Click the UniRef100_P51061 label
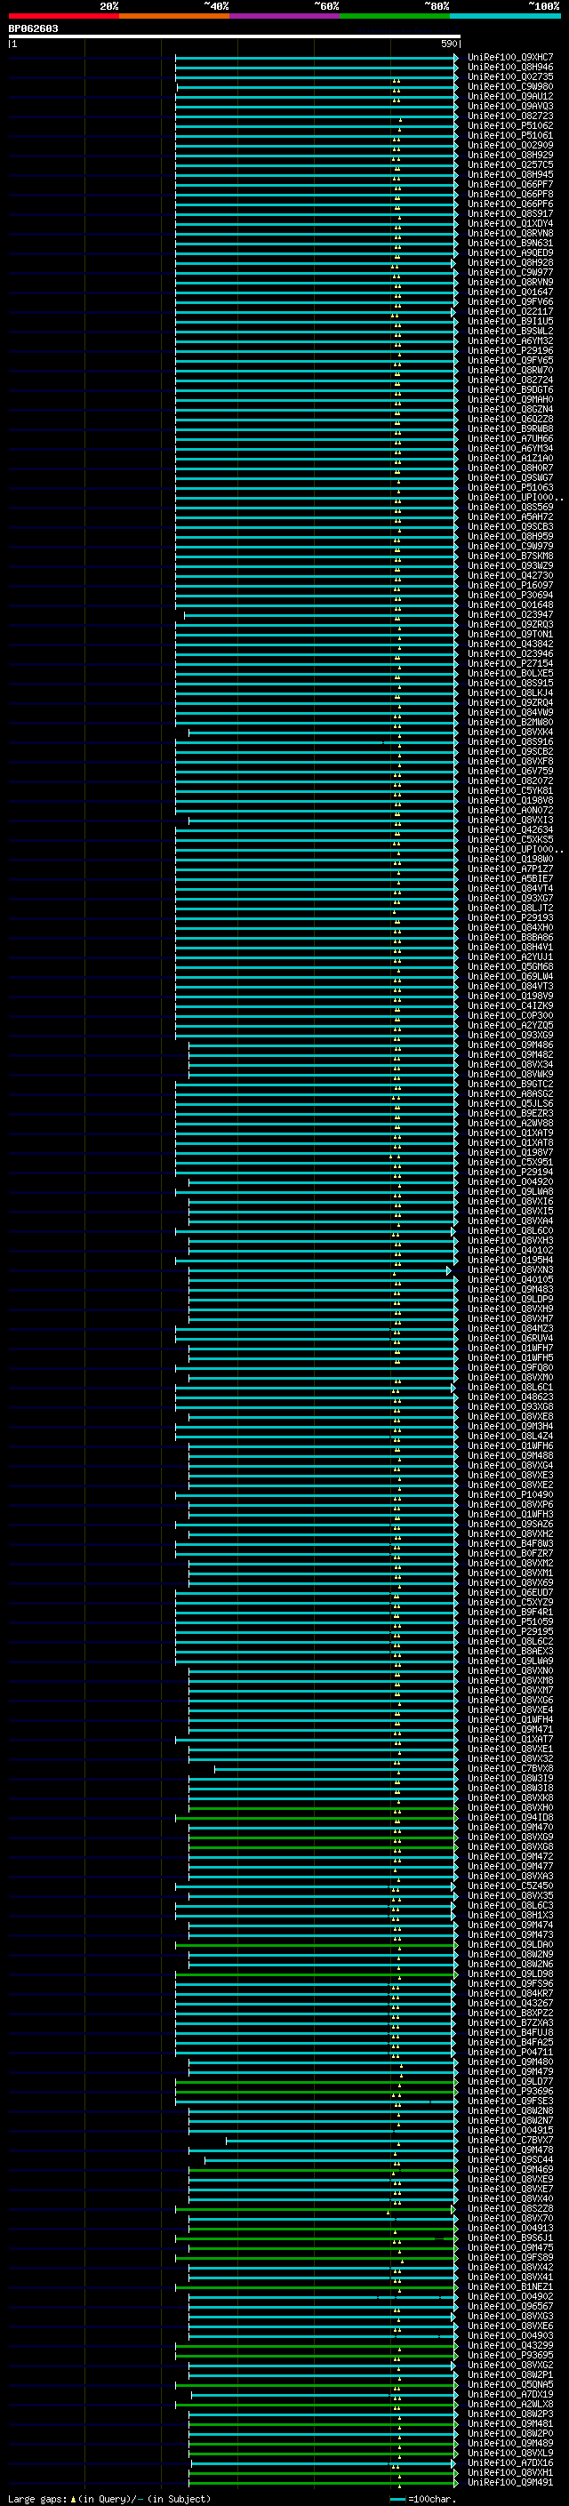Viewport: 569px width, 2506px height. coord(510,135)
